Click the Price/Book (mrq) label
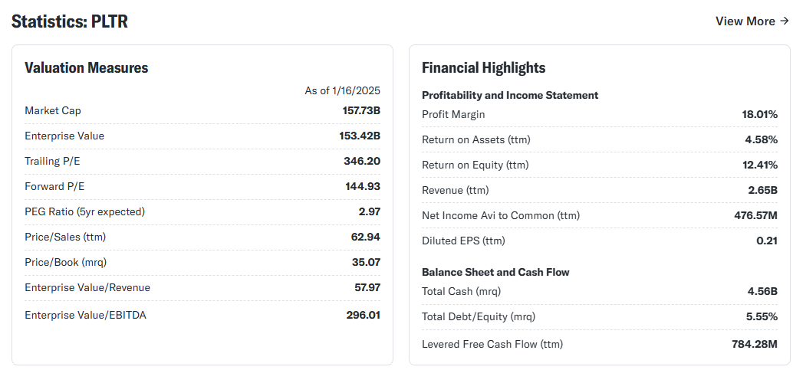793x370 pixels. [66, 262]
